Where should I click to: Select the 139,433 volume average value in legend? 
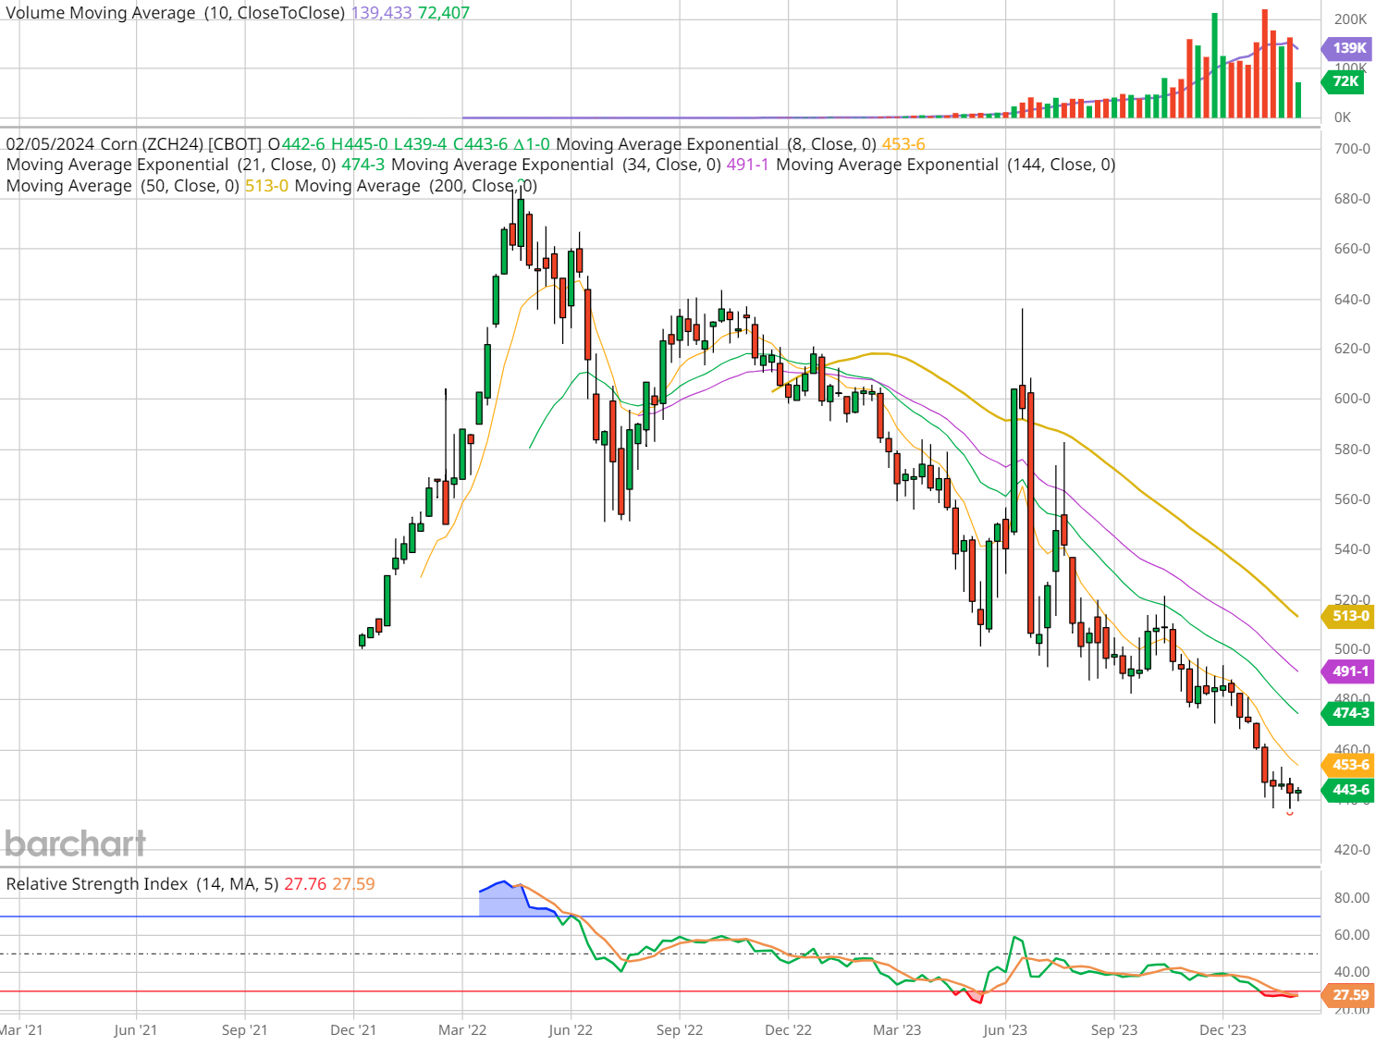click(x=382, y=13)
